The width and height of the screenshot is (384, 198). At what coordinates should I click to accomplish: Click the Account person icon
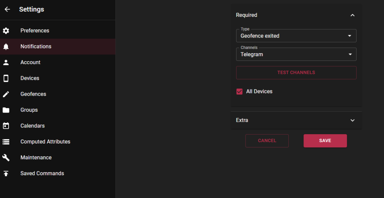tap(6, 62)
